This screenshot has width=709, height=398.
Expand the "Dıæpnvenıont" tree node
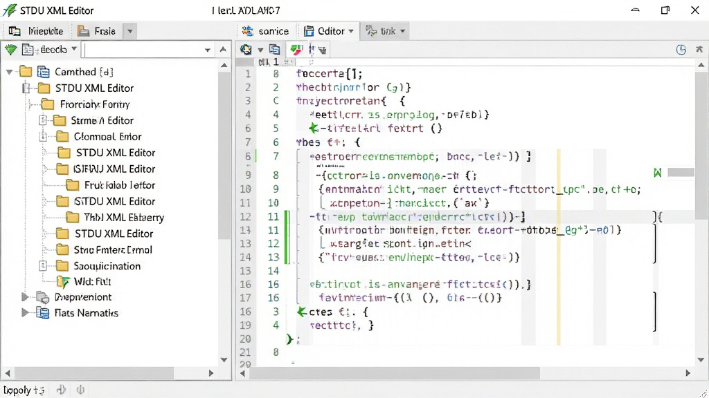click(x=26, y=297)
